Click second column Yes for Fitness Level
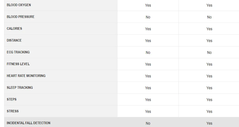Viewport: 239px width, 127px height. [x=209, y=64]
